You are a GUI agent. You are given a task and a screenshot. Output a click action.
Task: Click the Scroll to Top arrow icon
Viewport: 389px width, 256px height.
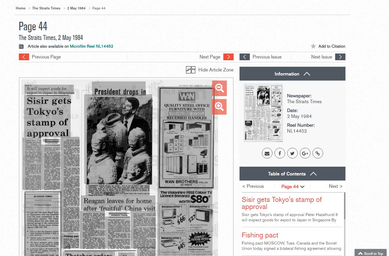click(x=360, y=253)
